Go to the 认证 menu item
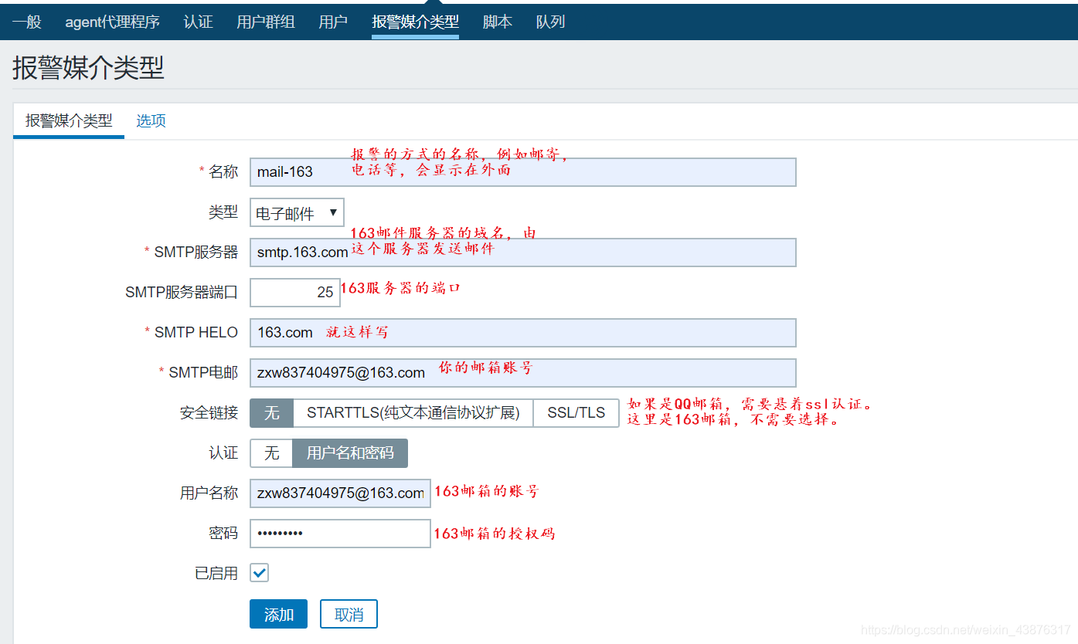This screenshot has width=1078, height=644. [198, 22]
